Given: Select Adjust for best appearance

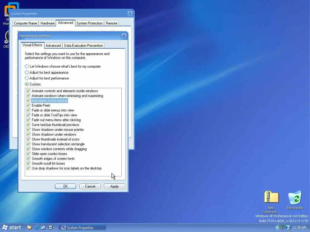Looking at the screenshot, I should click(x=47, y=72).
